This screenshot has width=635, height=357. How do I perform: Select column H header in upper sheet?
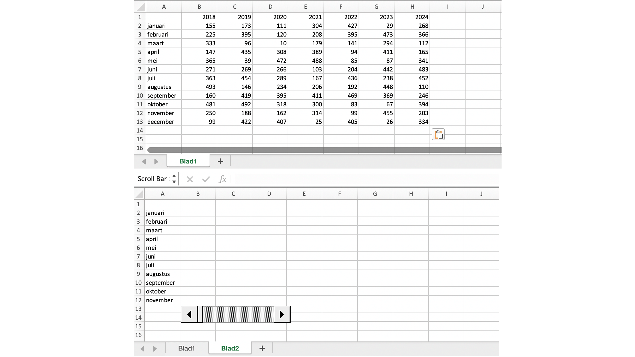click(412, 7)
